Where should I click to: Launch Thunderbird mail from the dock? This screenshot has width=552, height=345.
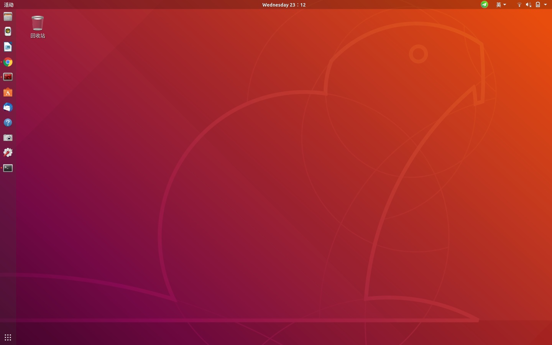pos(8,107)
